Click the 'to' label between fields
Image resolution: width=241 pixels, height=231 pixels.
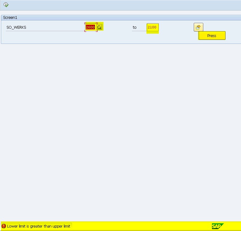point(134,27)
